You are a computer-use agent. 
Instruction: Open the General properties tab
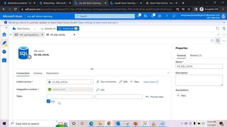pos(181,55)
